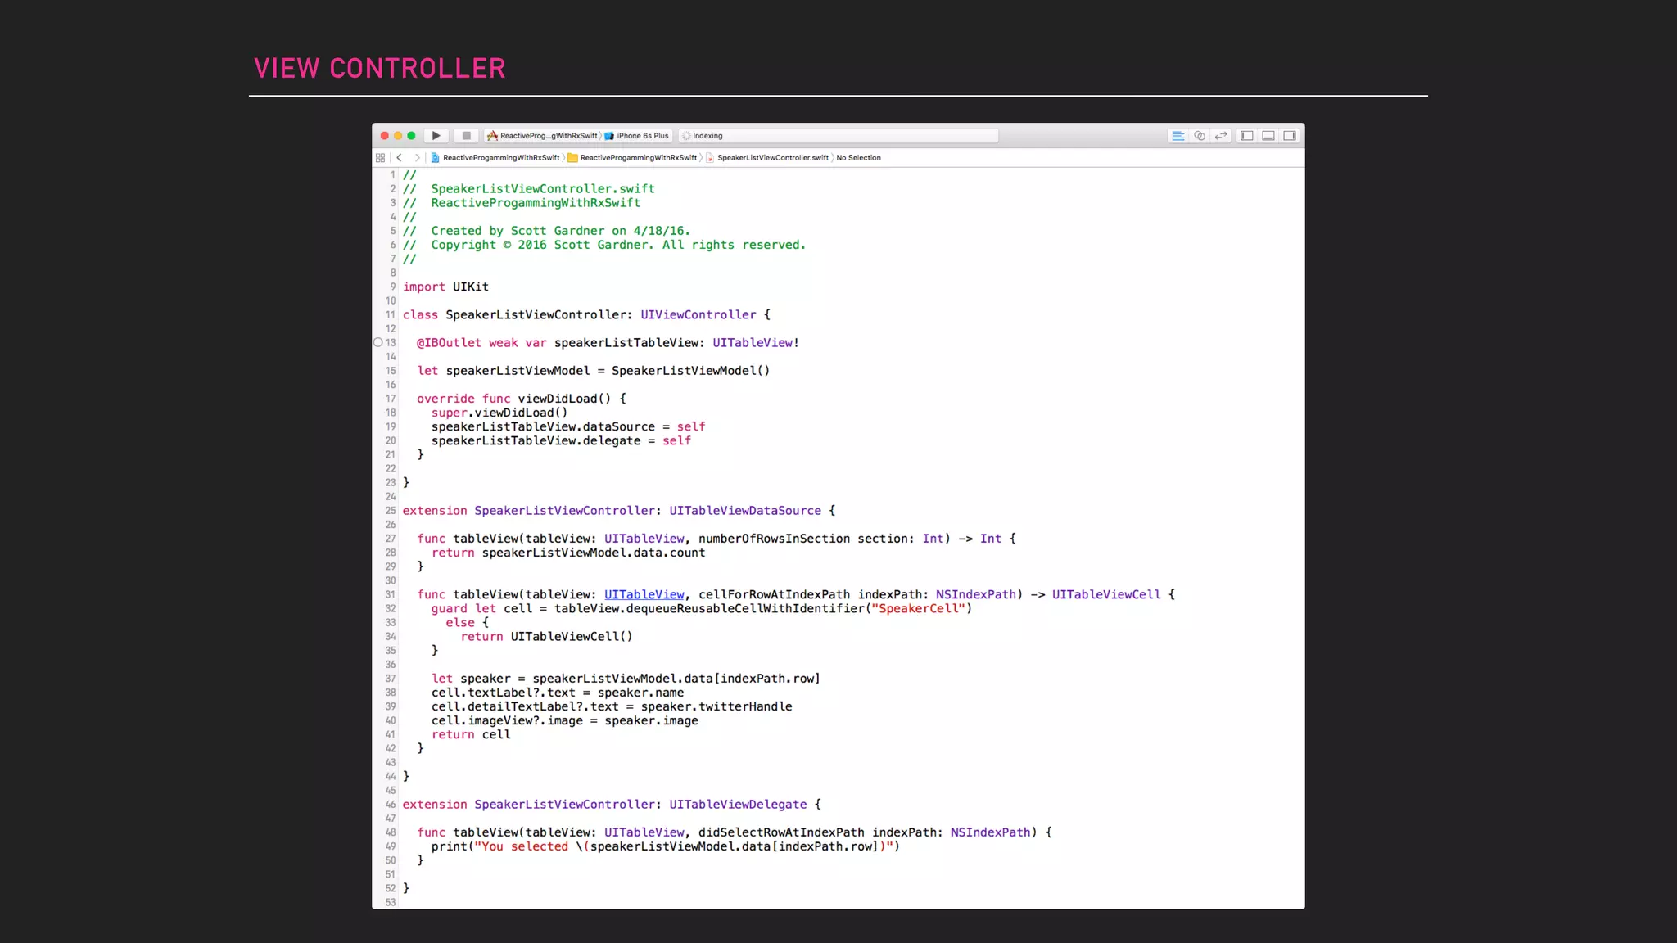
Task: Show the Version editor
Action: tap(1221, 136)
